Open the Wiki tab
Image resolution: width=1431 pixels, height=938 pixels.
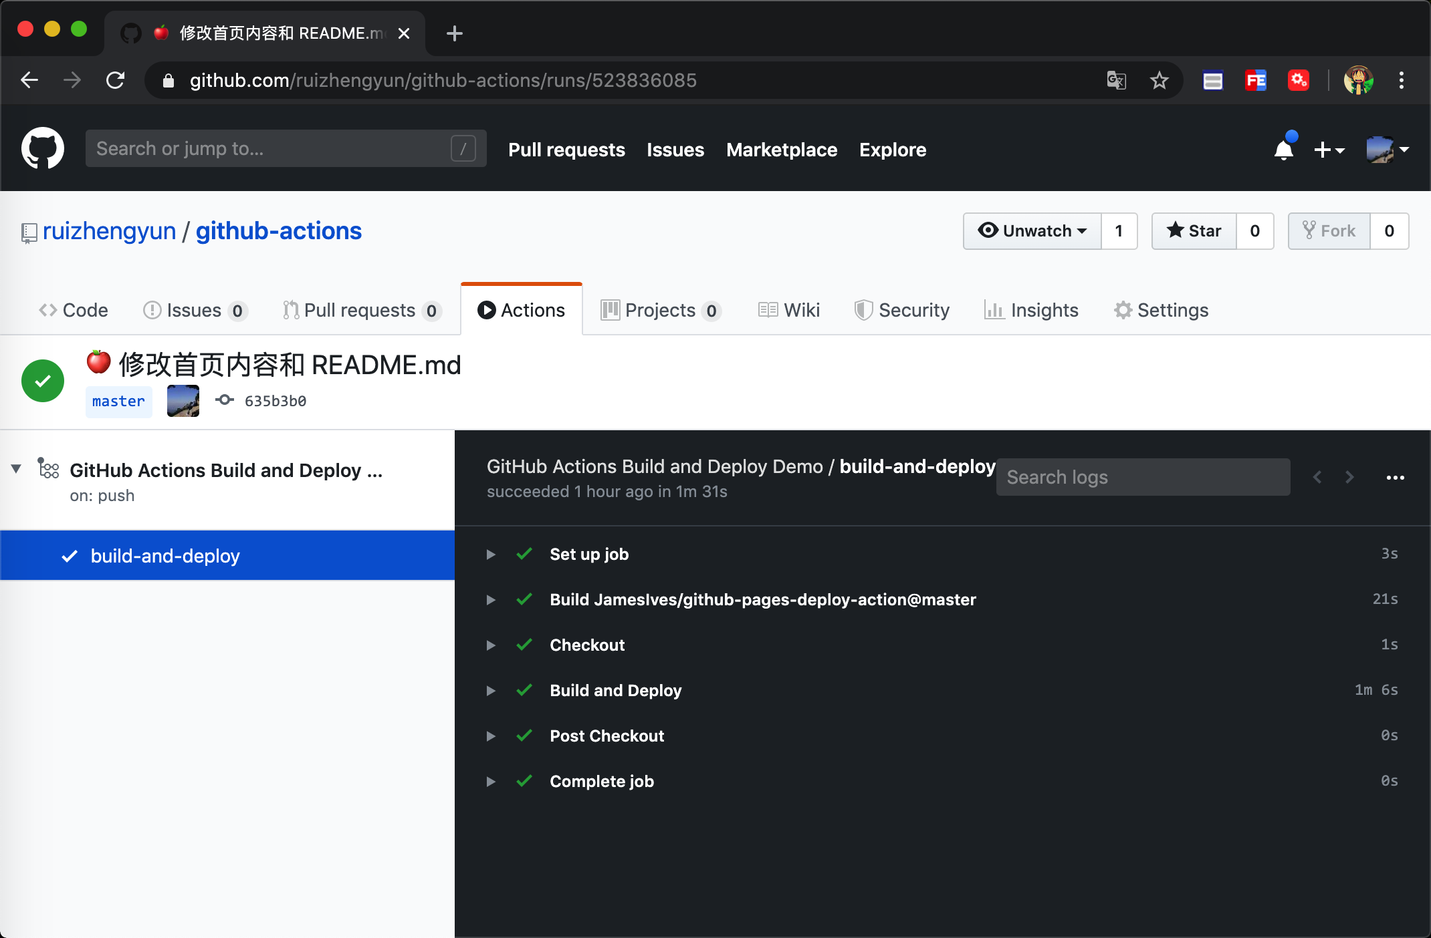tap(789, 310)
